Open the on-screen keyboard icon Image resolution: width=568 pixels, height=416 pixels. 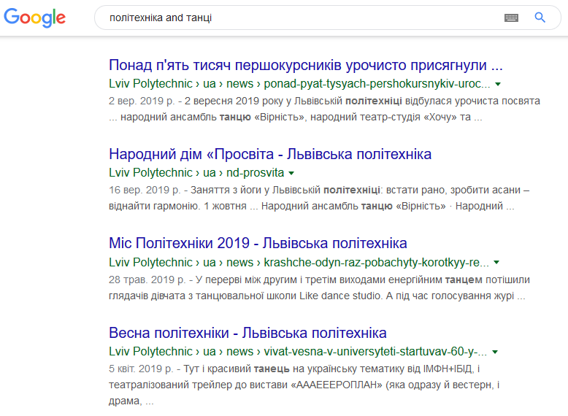511,18
